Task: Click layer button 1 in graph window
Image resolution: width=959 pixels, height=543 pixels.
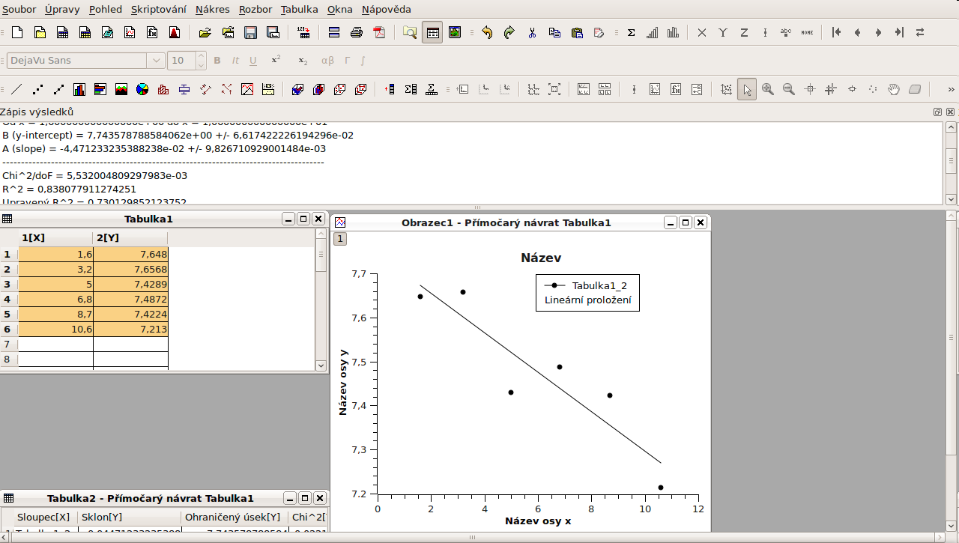Action: [x=339, y=239]
